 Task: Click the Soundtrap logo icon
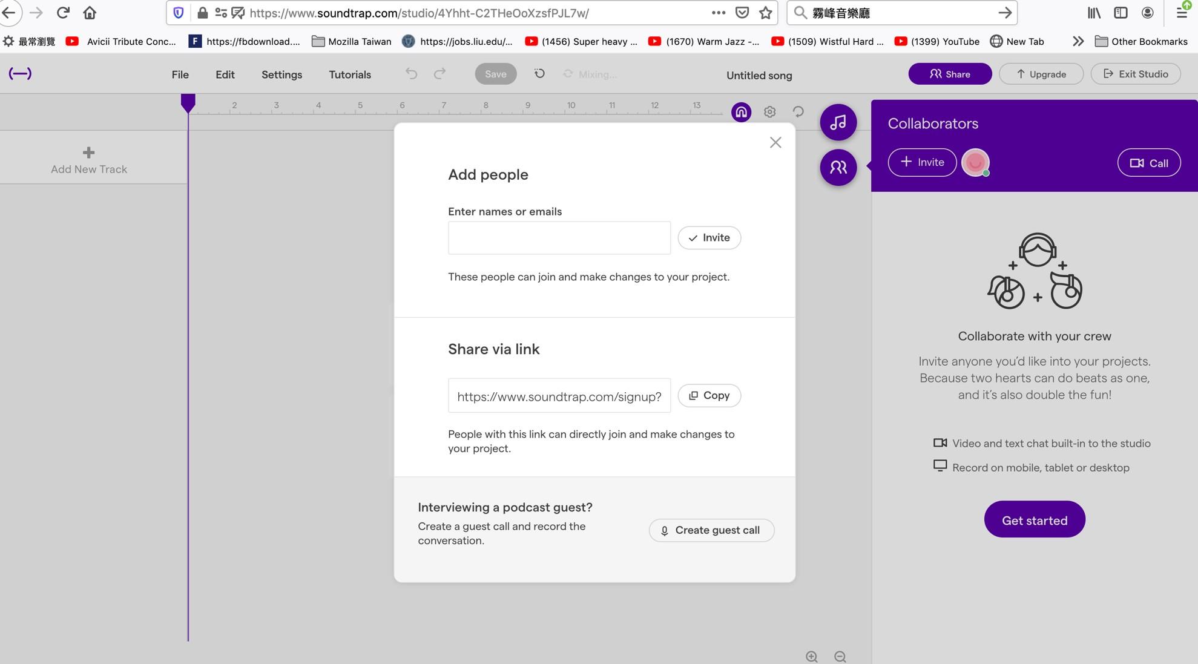20,74
